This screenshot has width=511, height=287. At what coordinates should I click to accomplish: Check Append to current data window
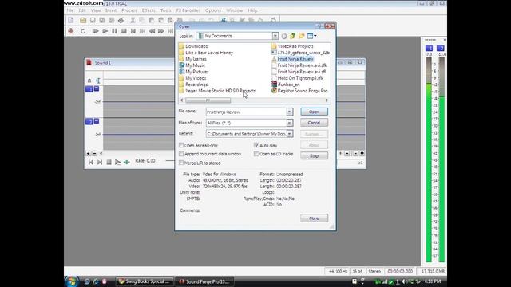[x=181, y=154]
